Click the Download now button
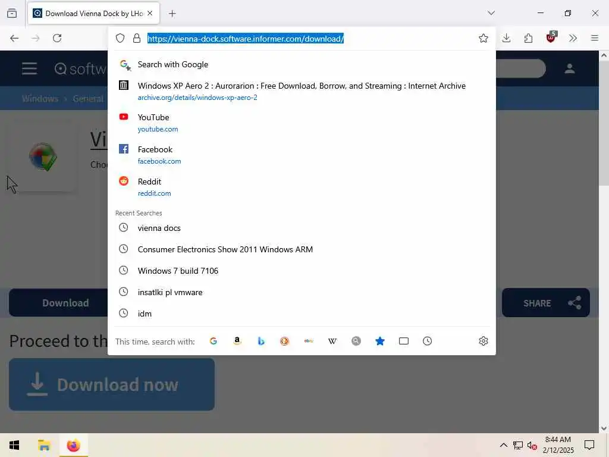The image size is (609, 457). (111, 384)
